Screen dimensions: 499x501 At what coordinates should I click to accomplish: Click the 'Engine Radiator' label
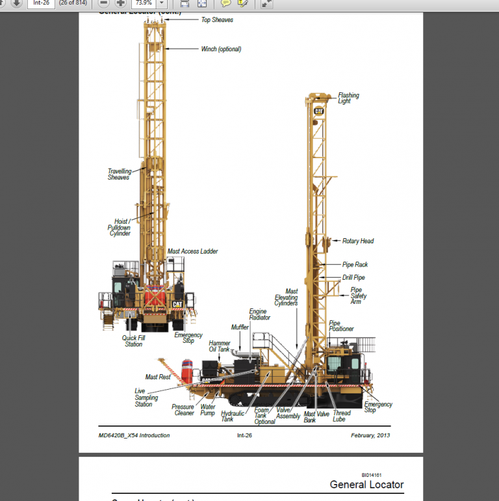260,314
